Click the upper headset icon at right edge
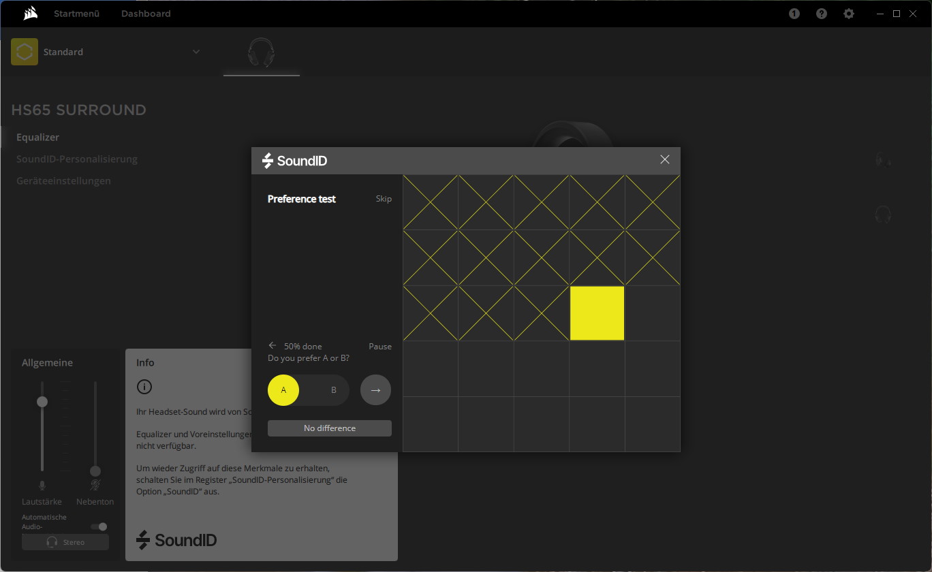The height and width of the screenshot is (572, 932). [883, 159]
